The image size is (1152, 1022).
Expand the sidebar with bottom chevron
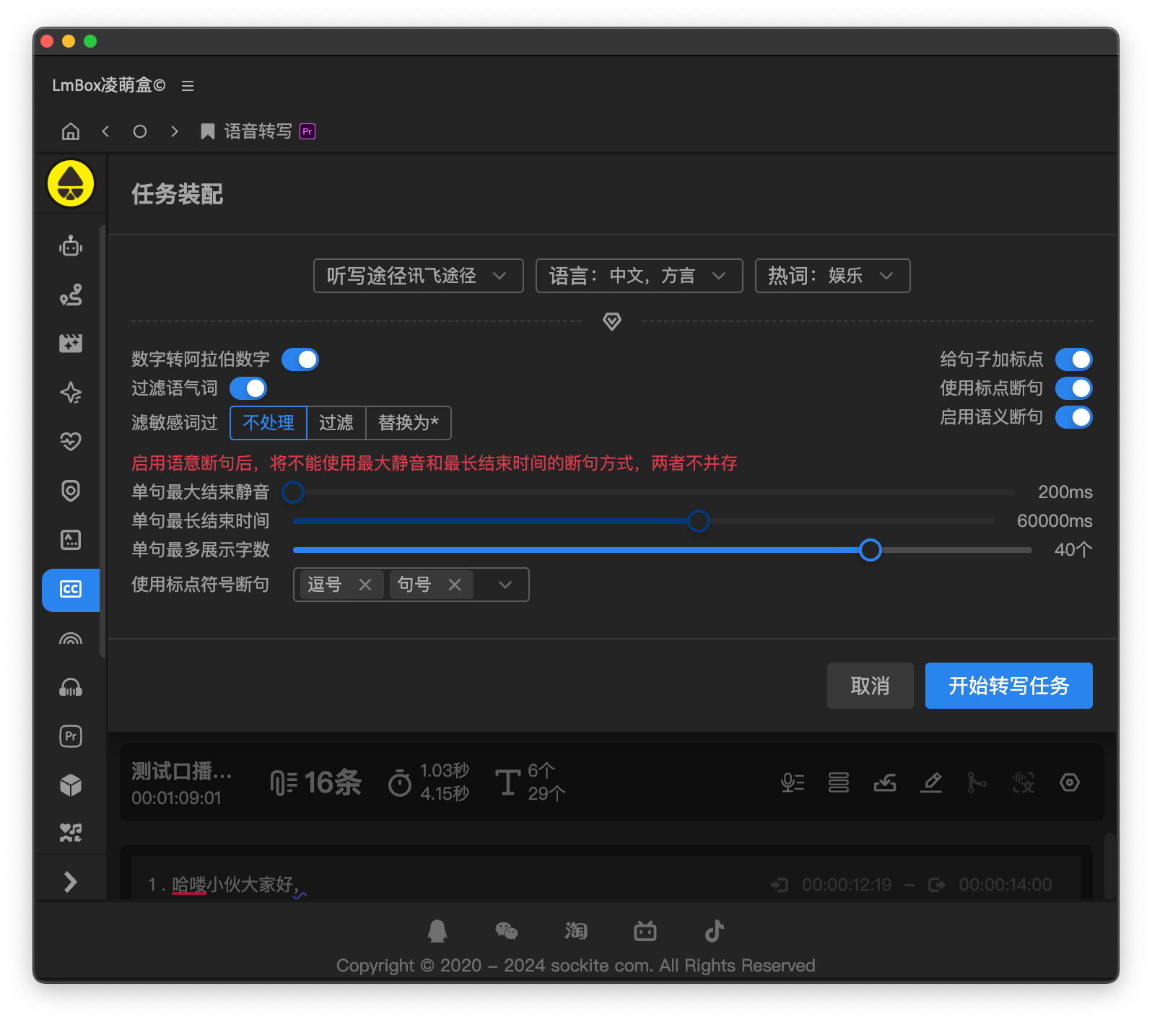pos(71,882)
